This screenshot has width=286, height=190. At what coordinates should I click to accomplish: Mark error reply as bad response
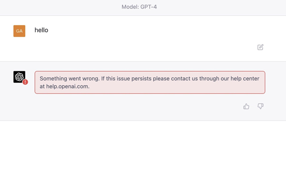click(260, 106)
